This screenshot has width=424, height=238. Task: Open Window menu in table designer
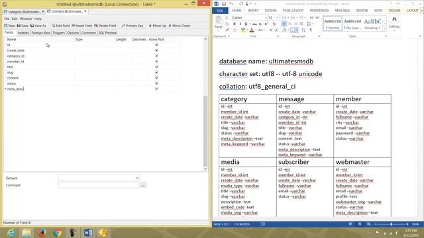point(26,19)
